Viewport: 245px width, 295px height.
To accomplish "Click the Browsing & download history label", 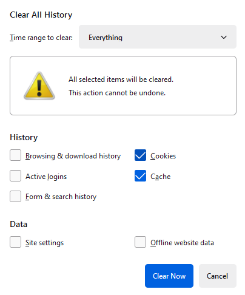I will point(73,156).
